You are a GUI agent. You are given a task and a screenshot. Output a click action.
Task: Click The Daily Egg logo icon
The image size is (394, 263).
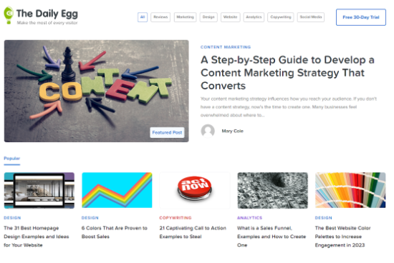click(9, 15)
